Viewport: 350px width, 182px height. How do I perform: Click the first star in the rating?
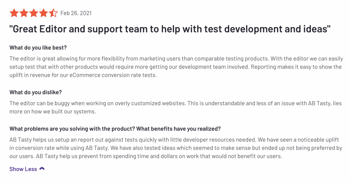[x=14, y=13]
